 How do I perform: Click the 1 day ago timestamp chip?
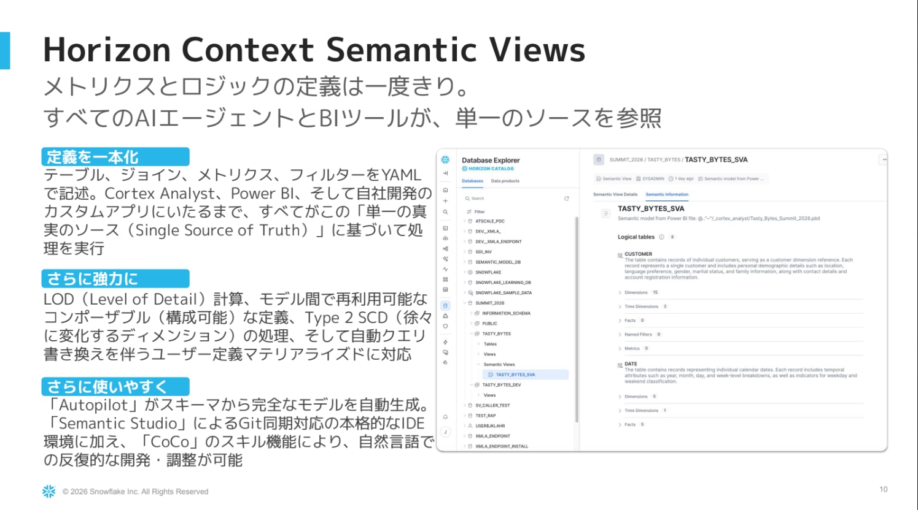pyautogui.click(x=681, y=179)
